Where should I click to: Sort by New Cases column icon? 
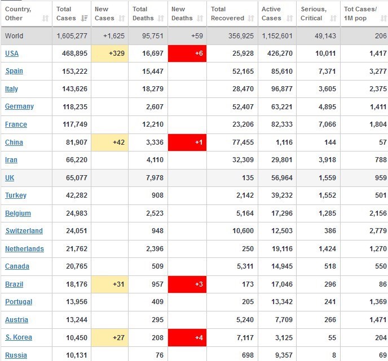(121, 18)
